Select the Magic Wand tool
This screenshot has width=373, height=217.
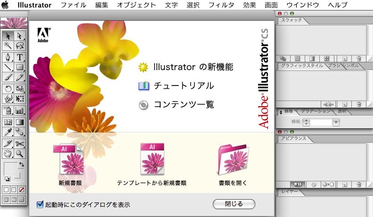pos(8,45)
